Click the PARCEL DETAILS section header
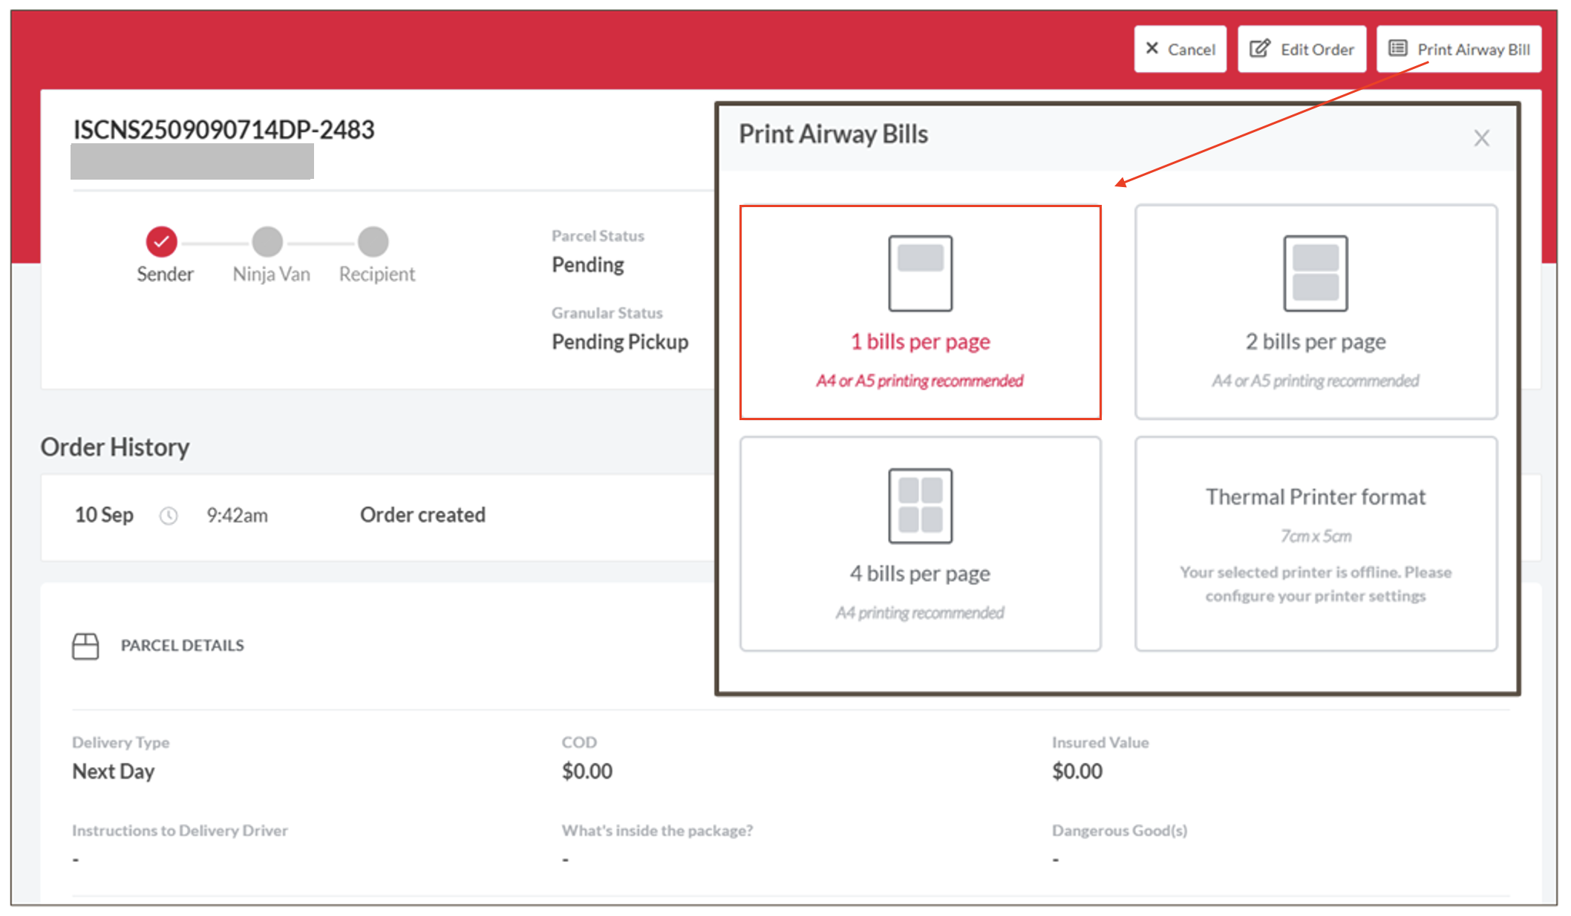The width and height of the screenshot is (1571, 916). (182, 646)
